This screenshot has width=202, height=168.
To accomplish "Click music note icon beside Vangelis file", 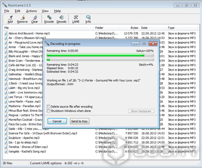I will (x=6, y=151).
